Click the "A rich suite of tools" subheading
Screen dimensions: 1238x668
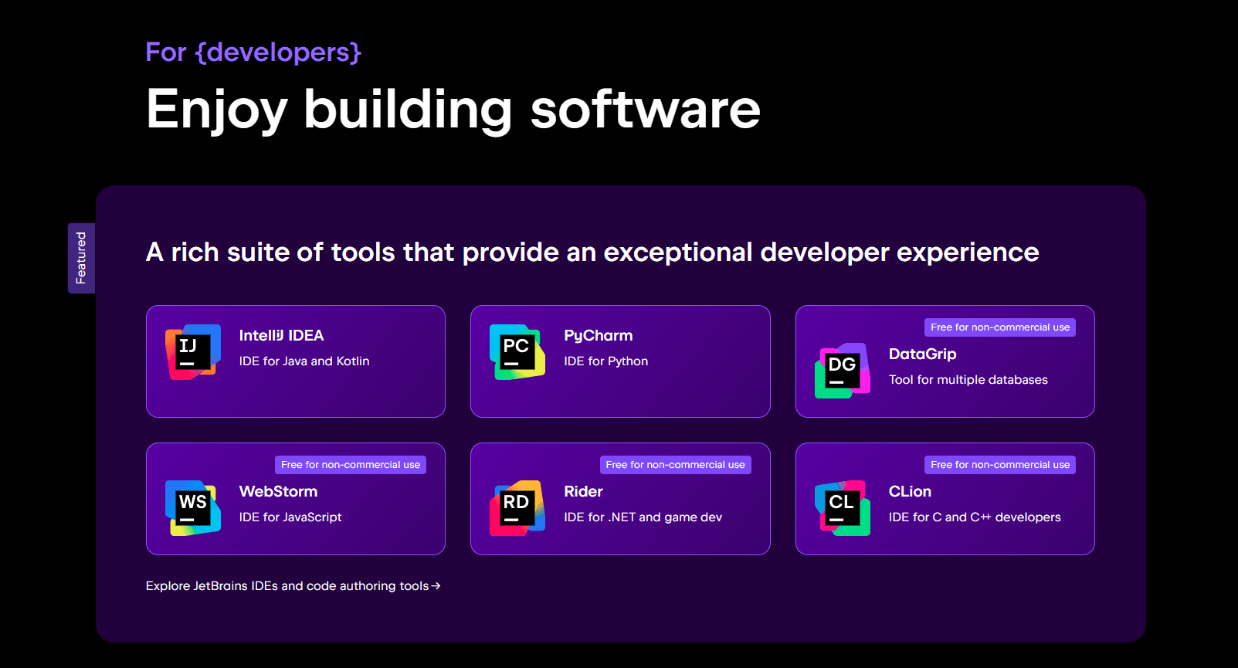(x=592, y=253)
